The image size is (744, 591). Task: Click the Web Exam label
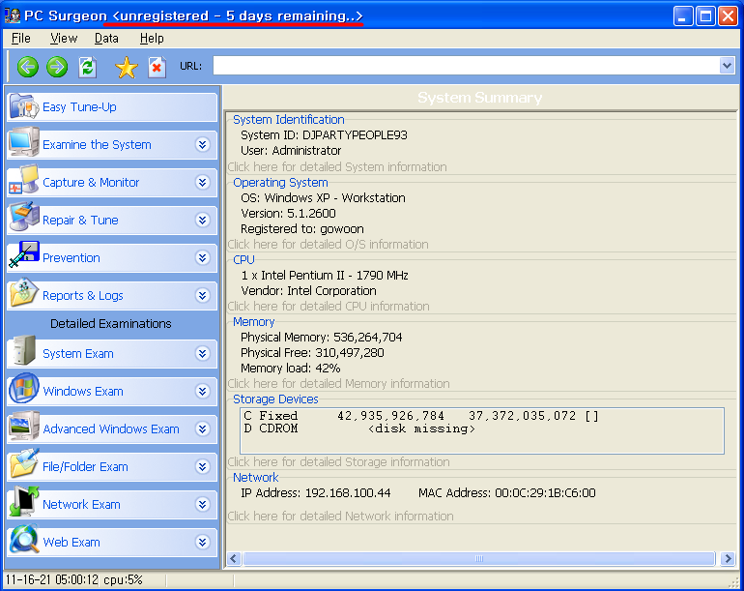point(72,542)
